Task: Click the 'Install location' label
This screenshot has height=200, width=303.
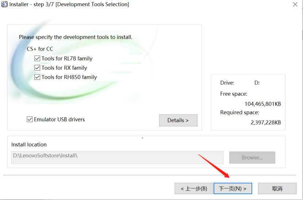Action: (29, 145)
